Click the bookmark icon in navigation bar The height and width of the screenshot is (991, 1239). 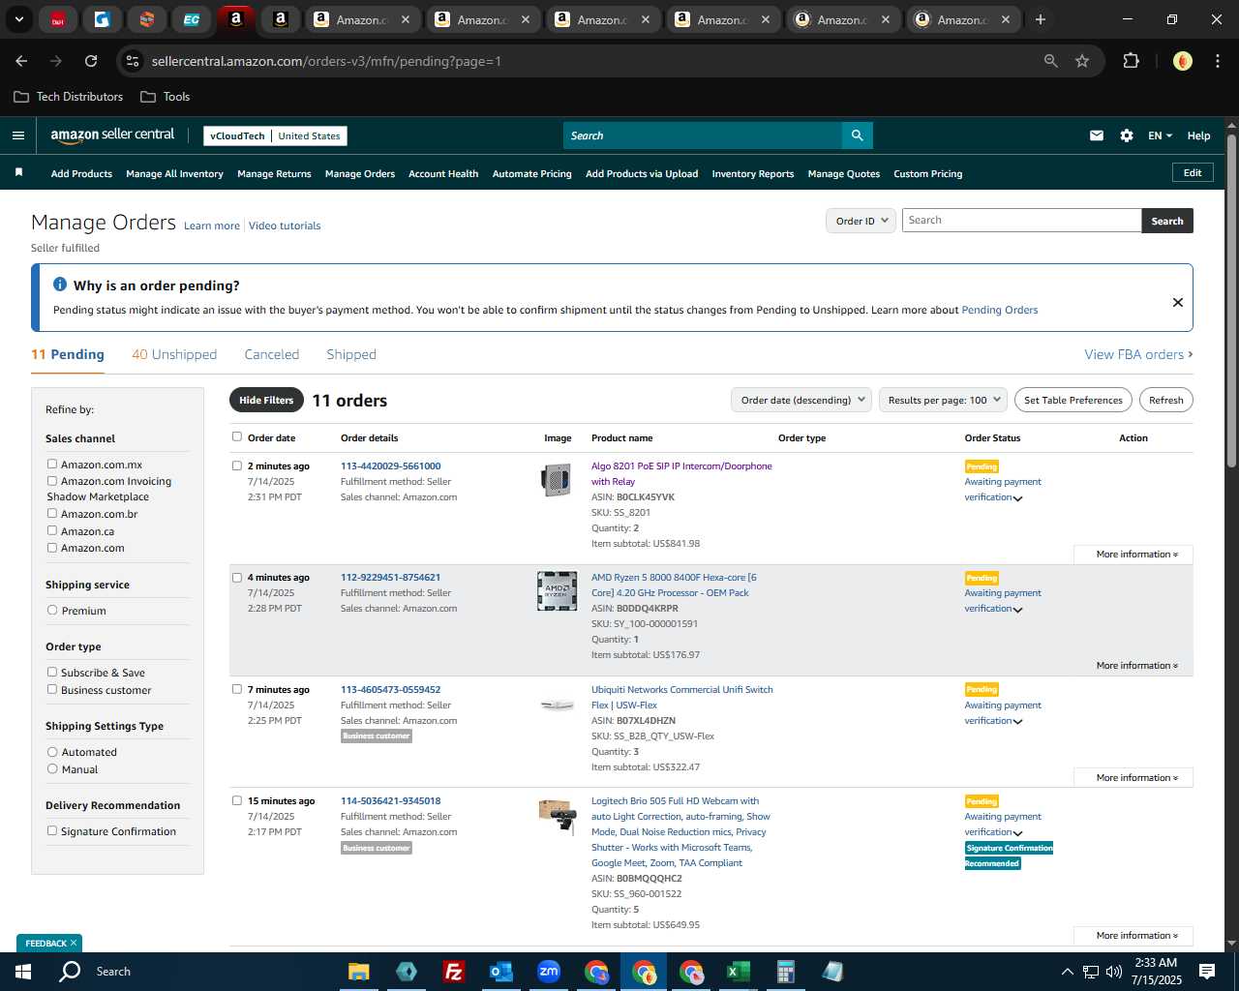coord(18,172)
